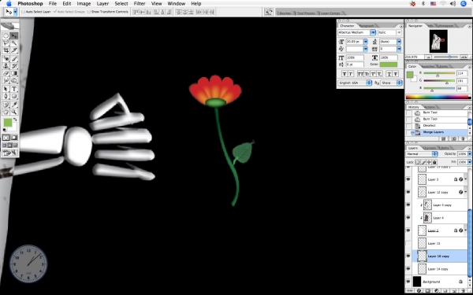Open the Normal blend mode dropdown
The height and width of the screenshot is (295, 473).
[x=422, y=154]
